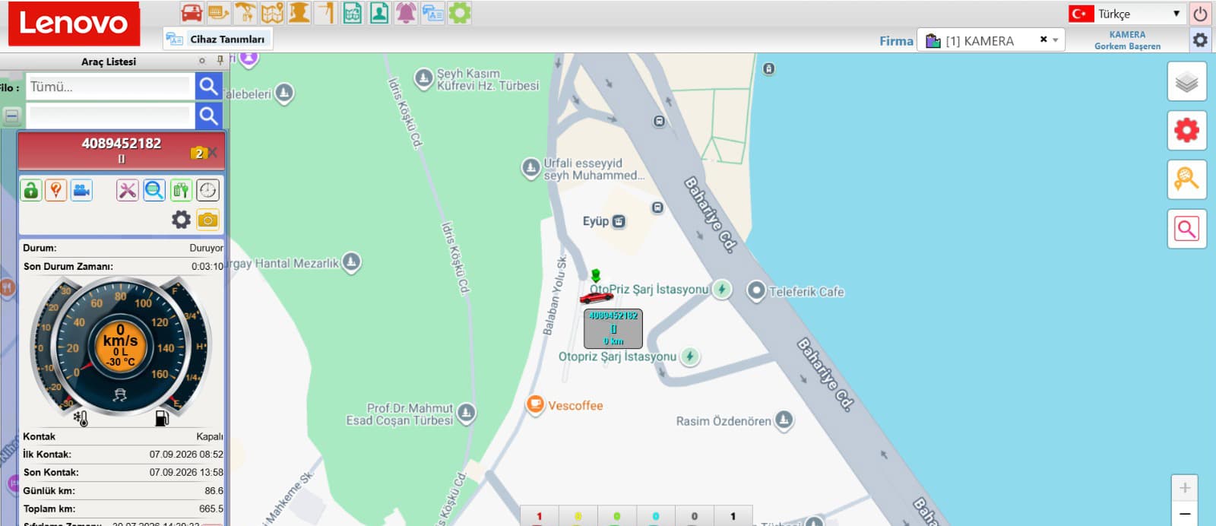This screenshot has width=1216, height=526.
Task: Open the Türkçe language dropdown
Action: tap(1127, 14)
